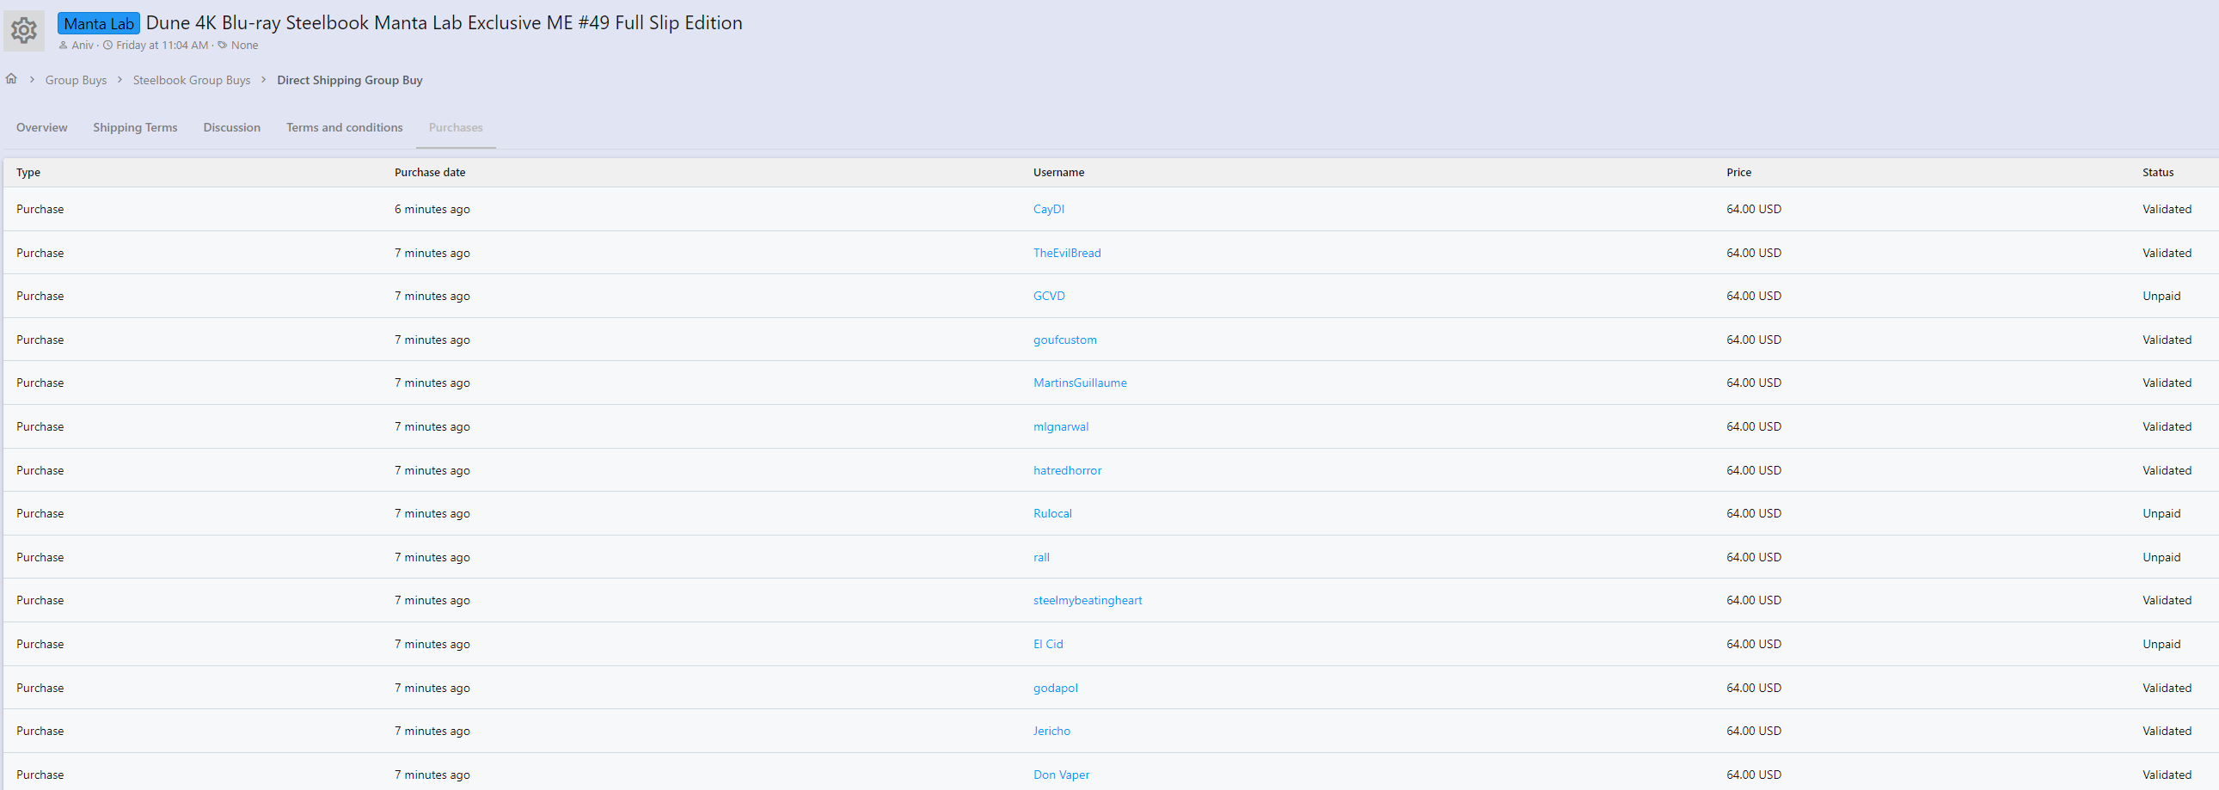View TheEvilBread's profile

(1067, 254)
